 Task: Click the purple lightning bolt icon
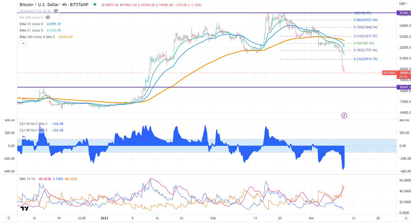pyautogui.click(x=344, y=115)
